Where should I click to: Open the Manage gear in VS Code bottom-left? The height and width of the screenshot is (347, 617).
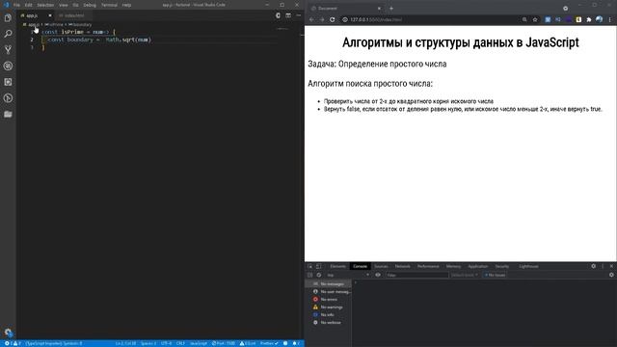pyautogui.click(x=9, y=333)
